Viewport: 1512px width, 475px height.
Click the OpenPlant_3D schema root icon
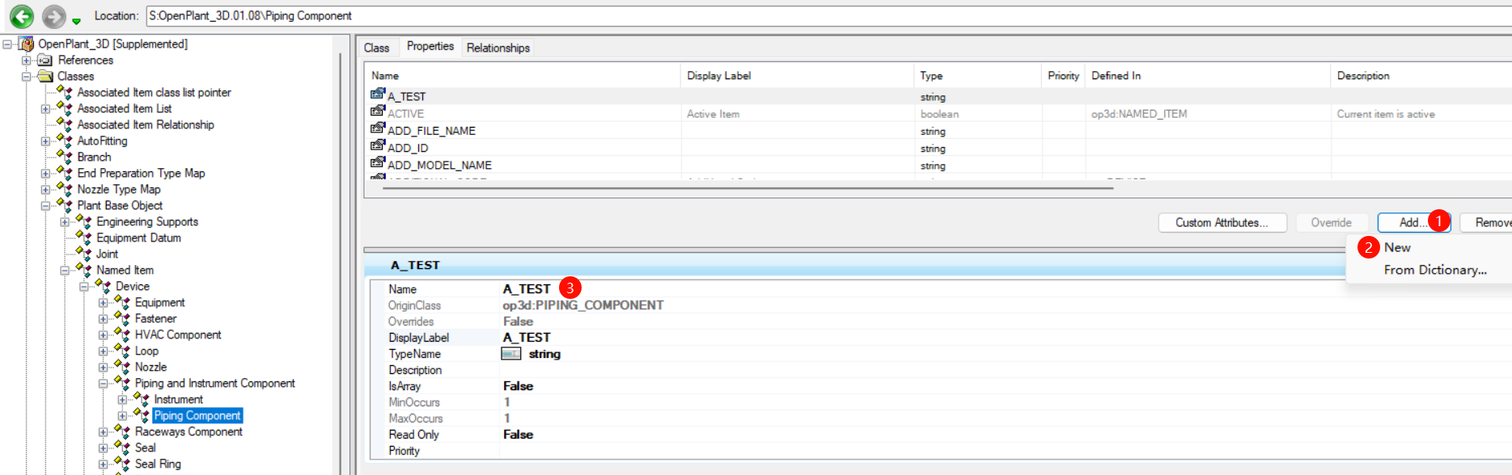click(27, 44)
